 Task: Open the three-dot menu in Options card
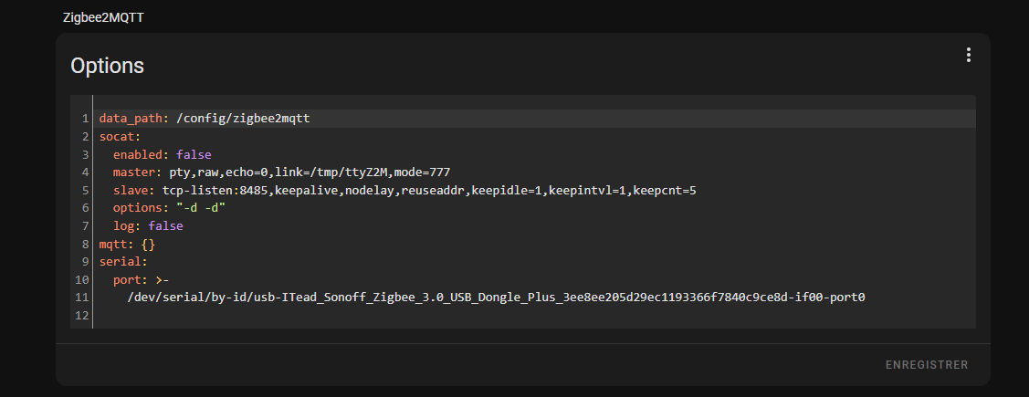(x=968, y=55)
